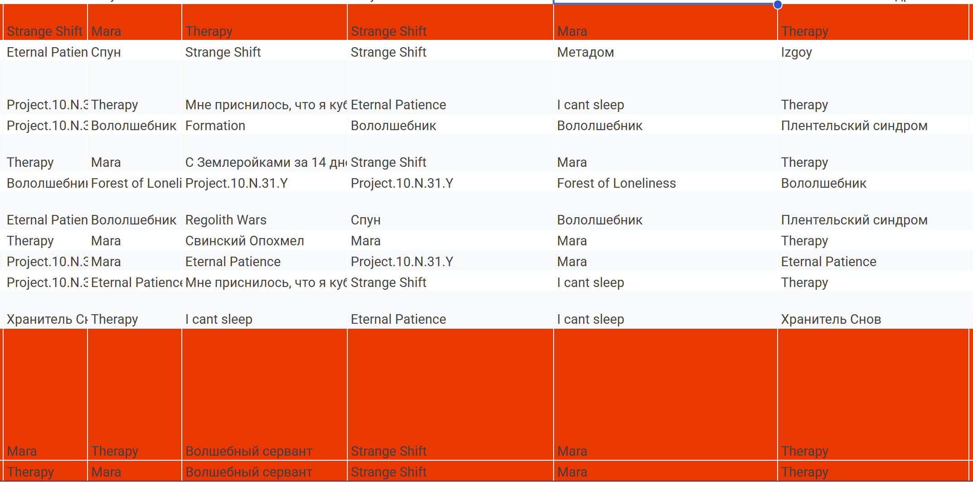The width and height of the screenshot is (973, 482).
Task: Click "Eternal Patience" cell directly above "Вололшебник"
Action: 398,105
